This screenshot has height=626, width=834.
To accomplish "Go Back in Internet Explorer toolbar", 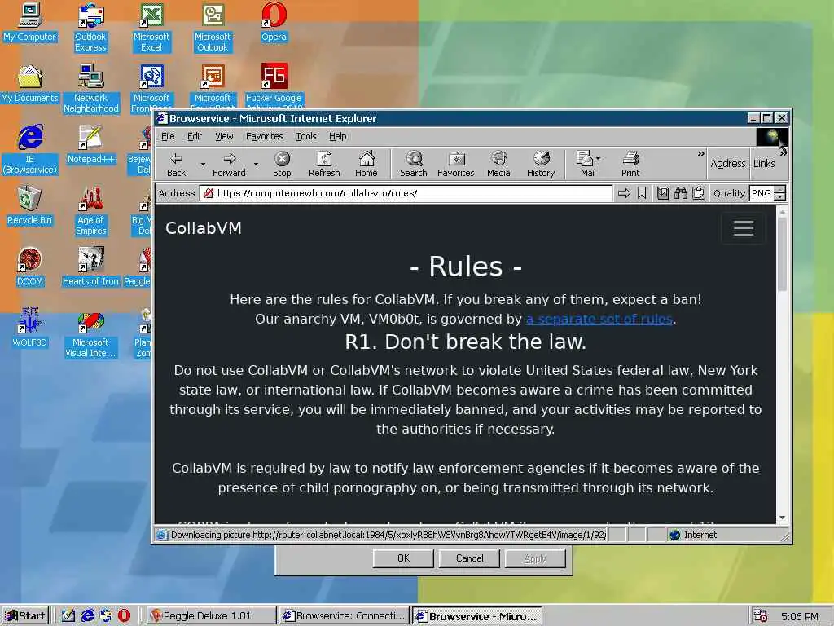I will 176,164.
